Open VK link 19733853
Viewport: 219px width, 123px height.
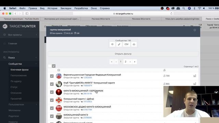[88, 102]
